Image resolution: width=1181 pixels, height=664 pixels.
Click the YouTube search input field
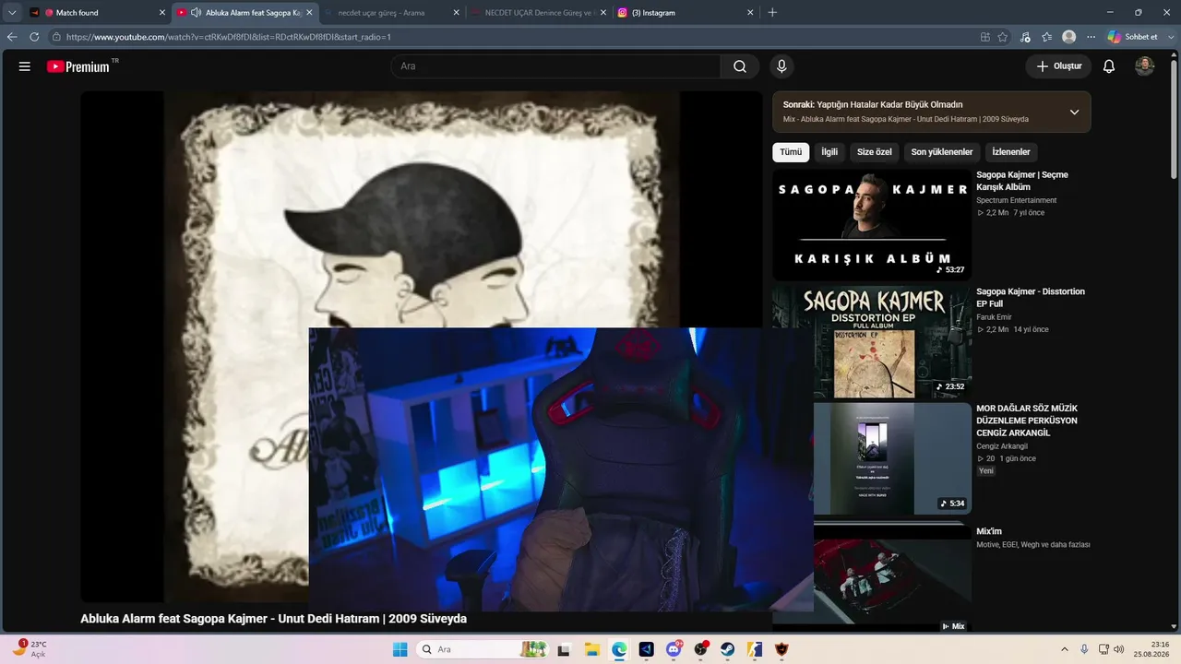(x=555, y=66)
